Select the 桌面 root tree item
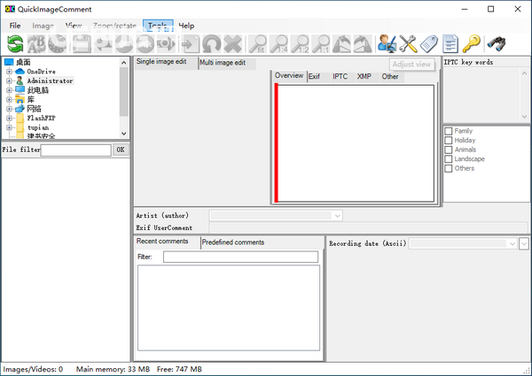Viewport: 532px width, 376px height. click(x=23, y=62)
